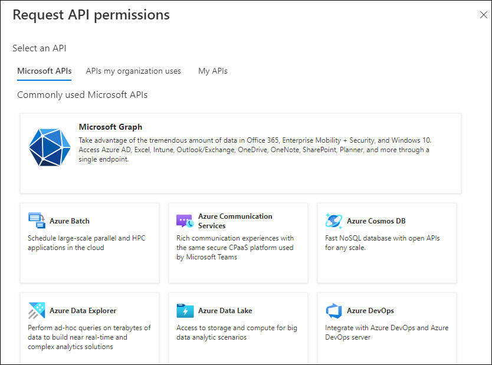Click the Azure Batch icon
The width and height of the screenshot is (492, 365).
click(x=37, y=219)
